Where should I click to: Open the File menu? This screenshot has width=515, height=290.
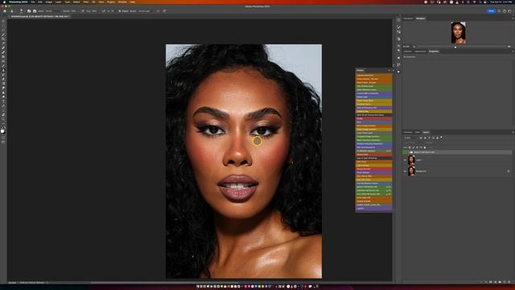click(33, 2)
